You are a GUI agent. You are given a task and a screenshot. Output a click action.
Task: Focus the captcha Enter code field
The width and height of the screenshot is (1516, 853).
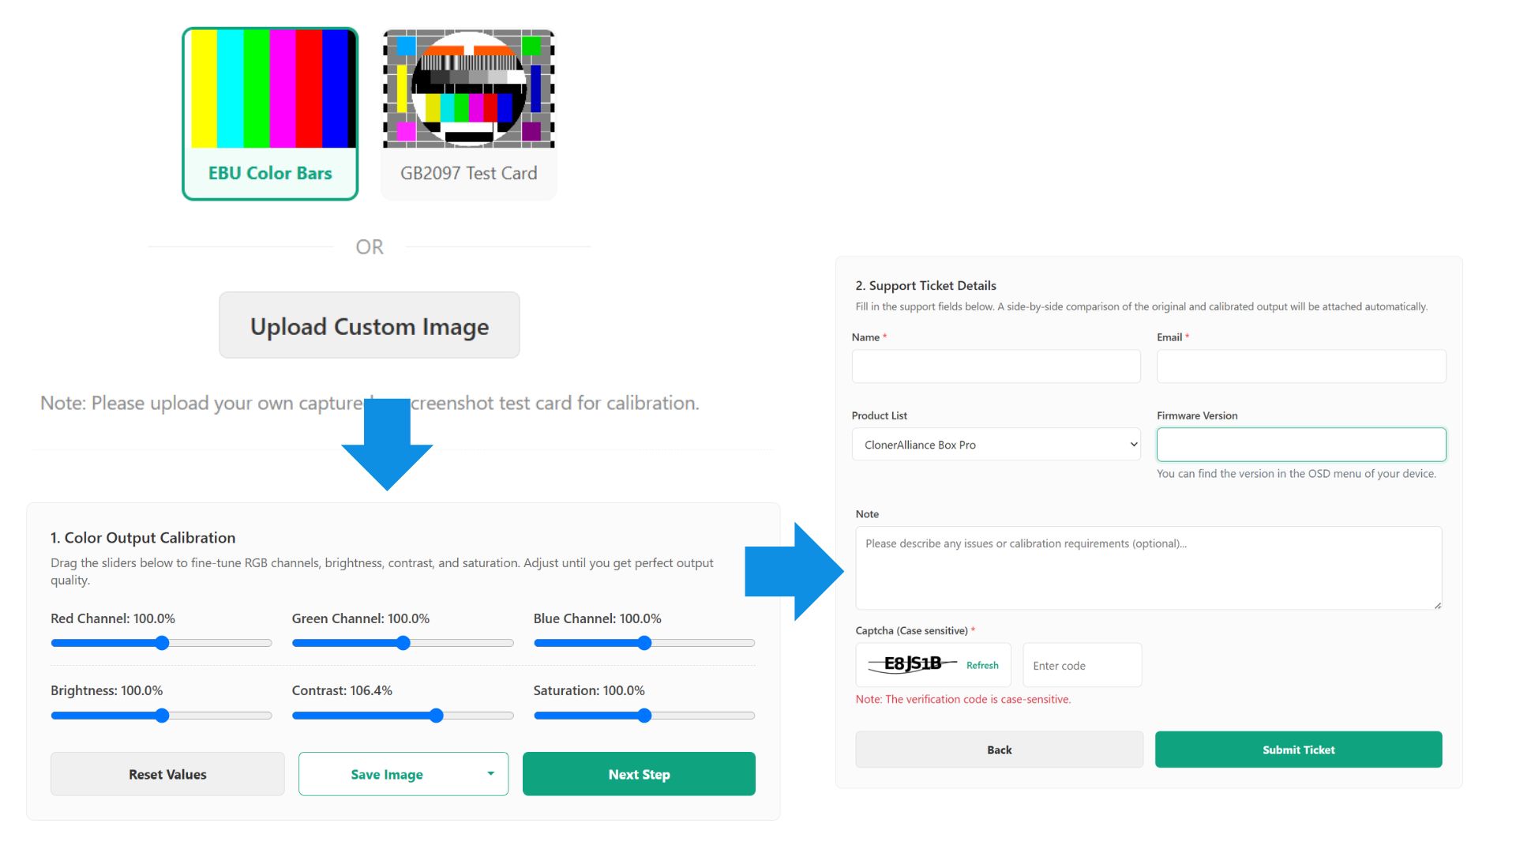pos(1082,665)
